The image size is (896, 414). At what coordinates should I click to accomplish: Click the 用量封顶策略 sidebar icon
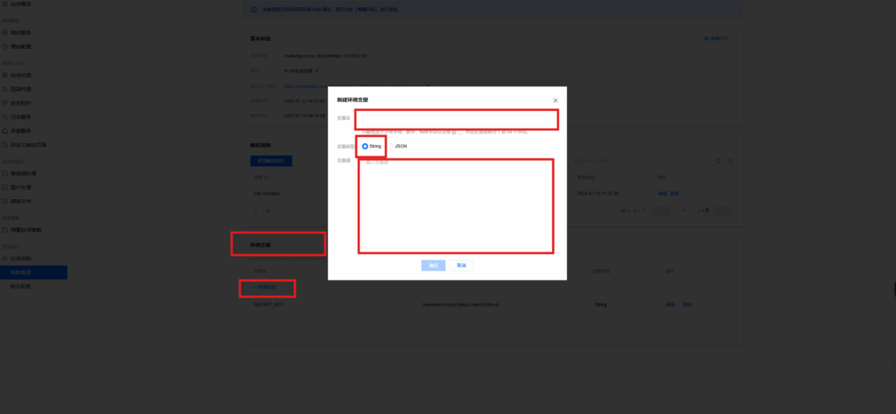[4, 229]
